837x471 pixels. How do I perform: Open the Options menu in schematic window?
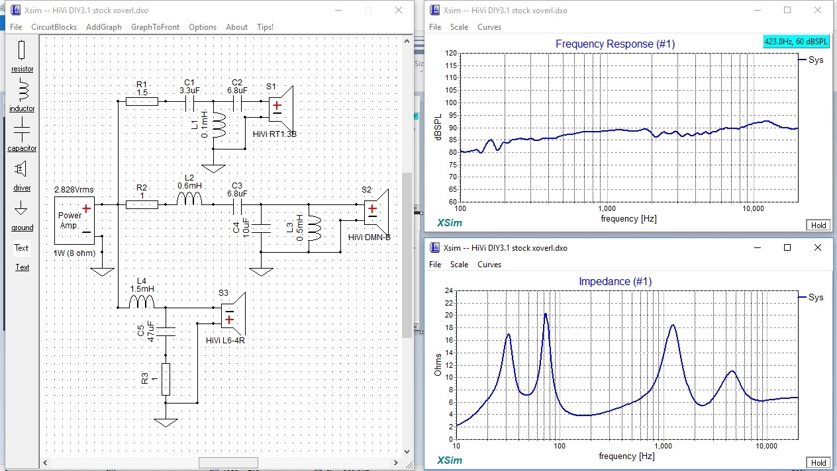pyautogui.click(x=202, y=27)
